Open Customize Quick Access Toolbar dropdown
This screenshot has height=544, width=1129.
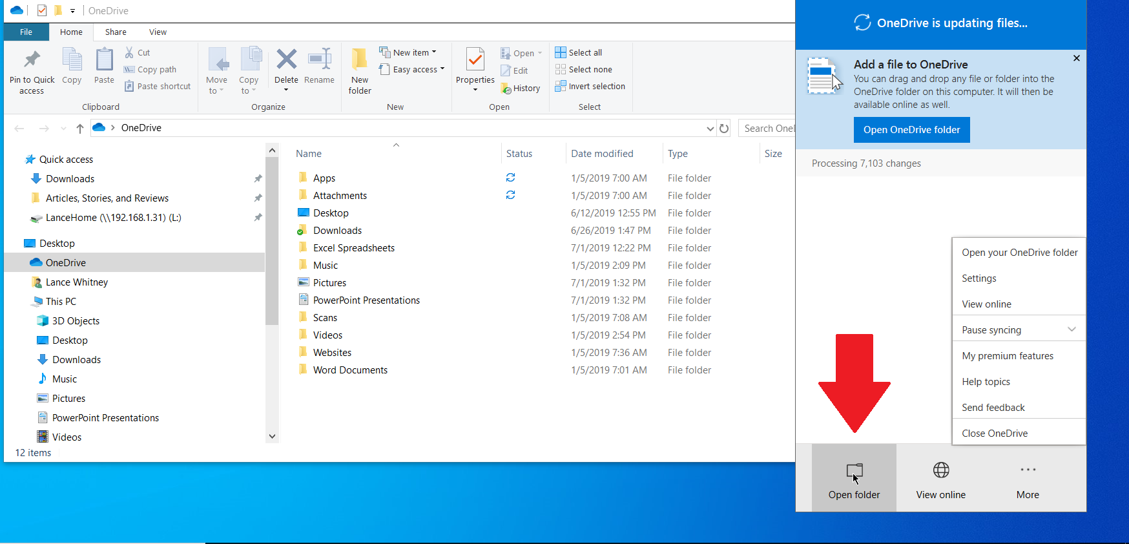point(72,10)
